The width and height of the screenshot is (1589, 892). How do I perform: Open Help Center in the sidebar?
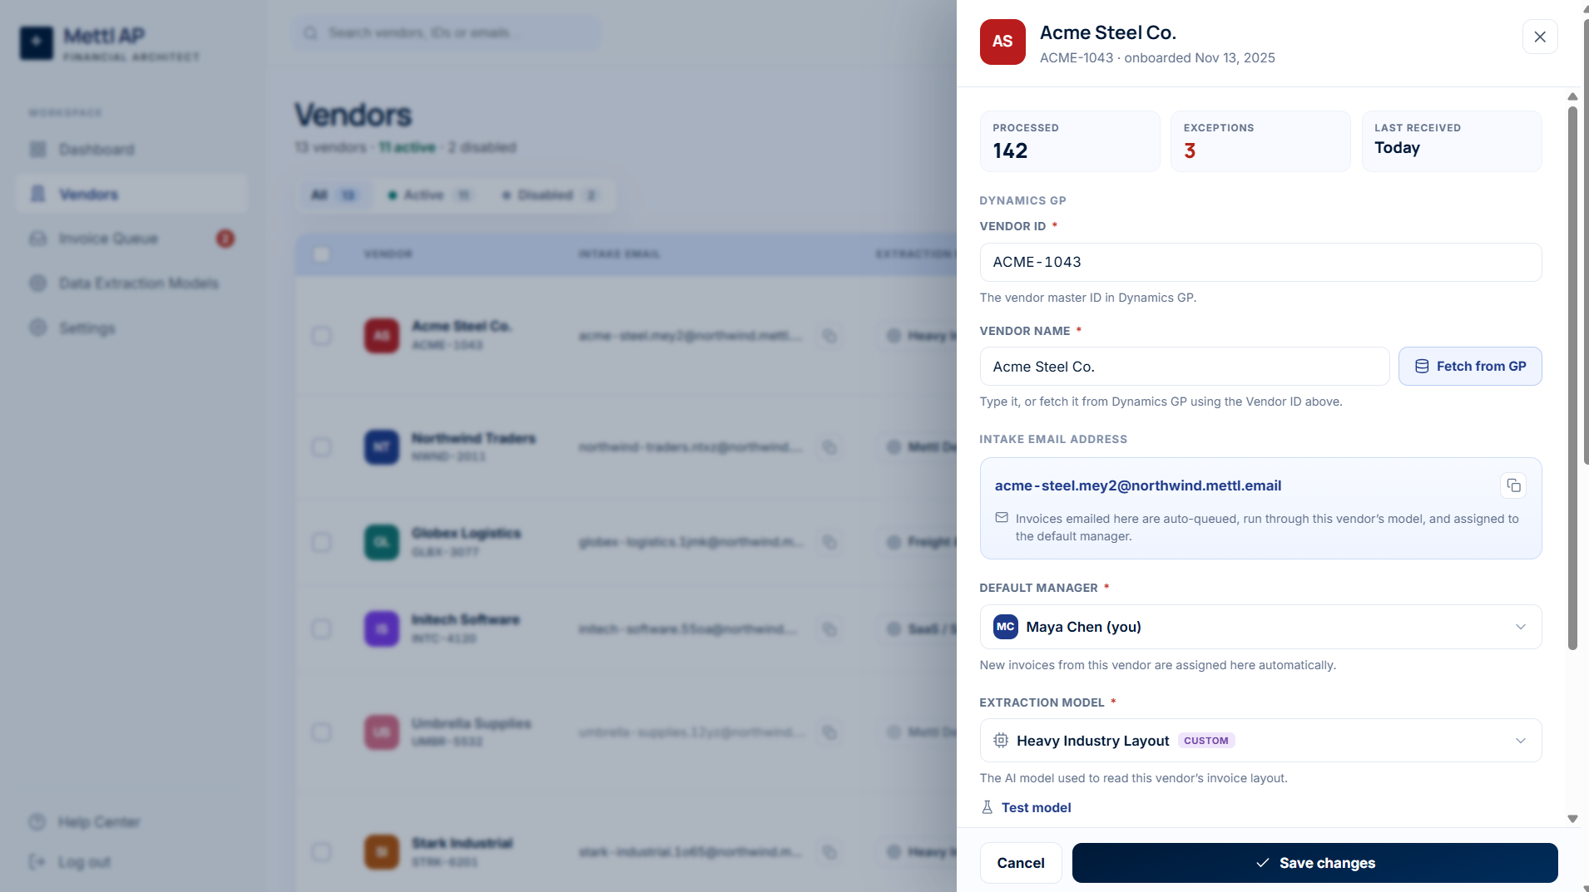point(98,822)
